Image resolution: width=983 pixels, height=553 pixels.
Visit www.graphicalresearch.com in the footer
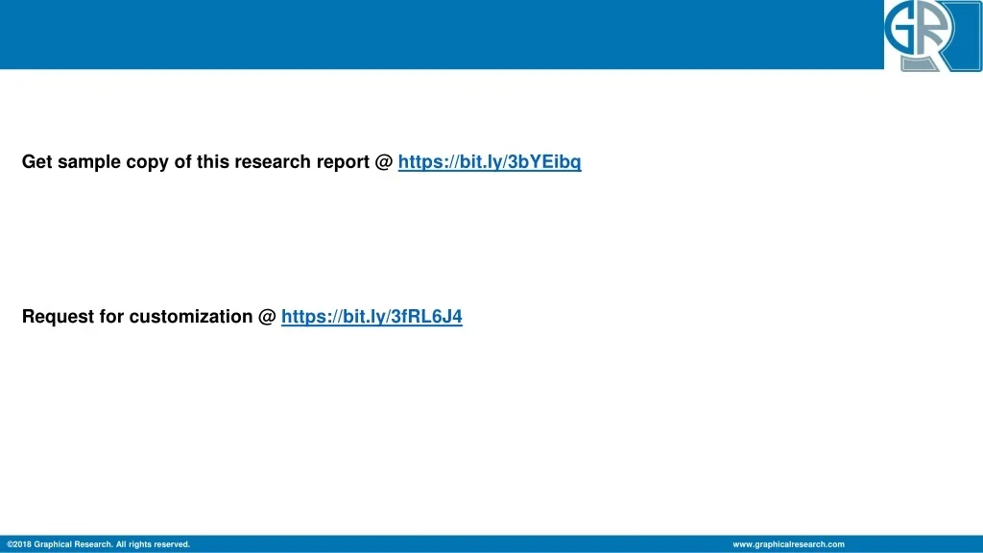coord(788,544)
